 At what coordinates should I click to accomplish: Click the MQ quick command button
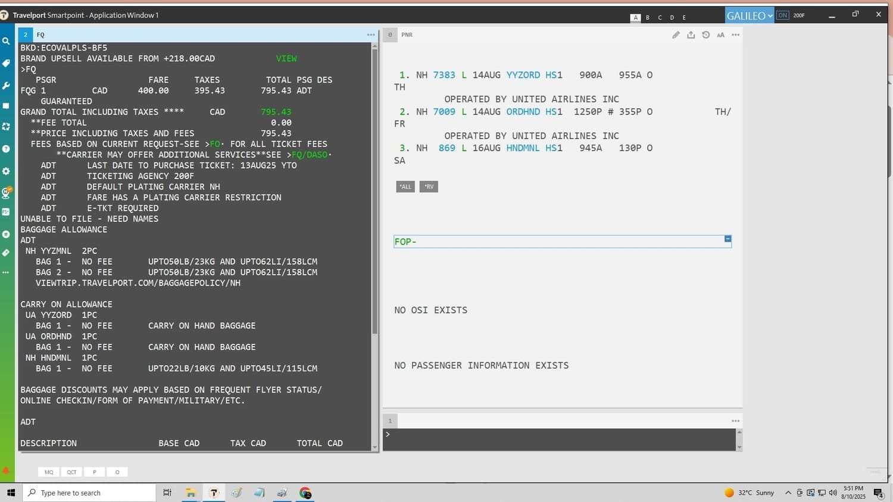tap(49, 472)
